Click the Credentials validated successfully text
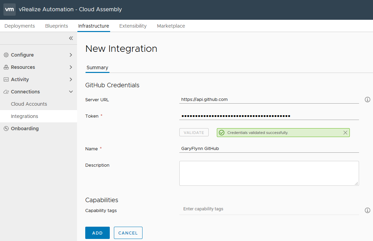The width and height of the screenshot is (373, 241). 258,133
